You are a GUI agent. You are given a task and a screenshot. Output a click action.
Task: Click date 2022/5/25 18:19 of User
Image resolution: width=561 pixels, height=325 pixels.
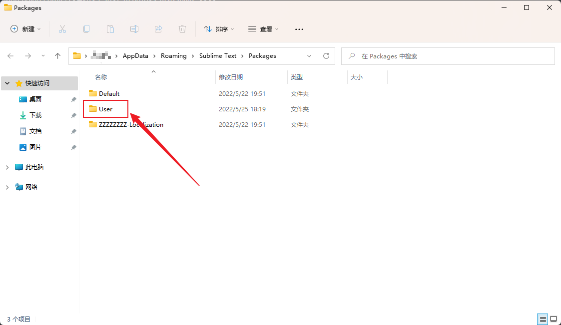[242, 109]
